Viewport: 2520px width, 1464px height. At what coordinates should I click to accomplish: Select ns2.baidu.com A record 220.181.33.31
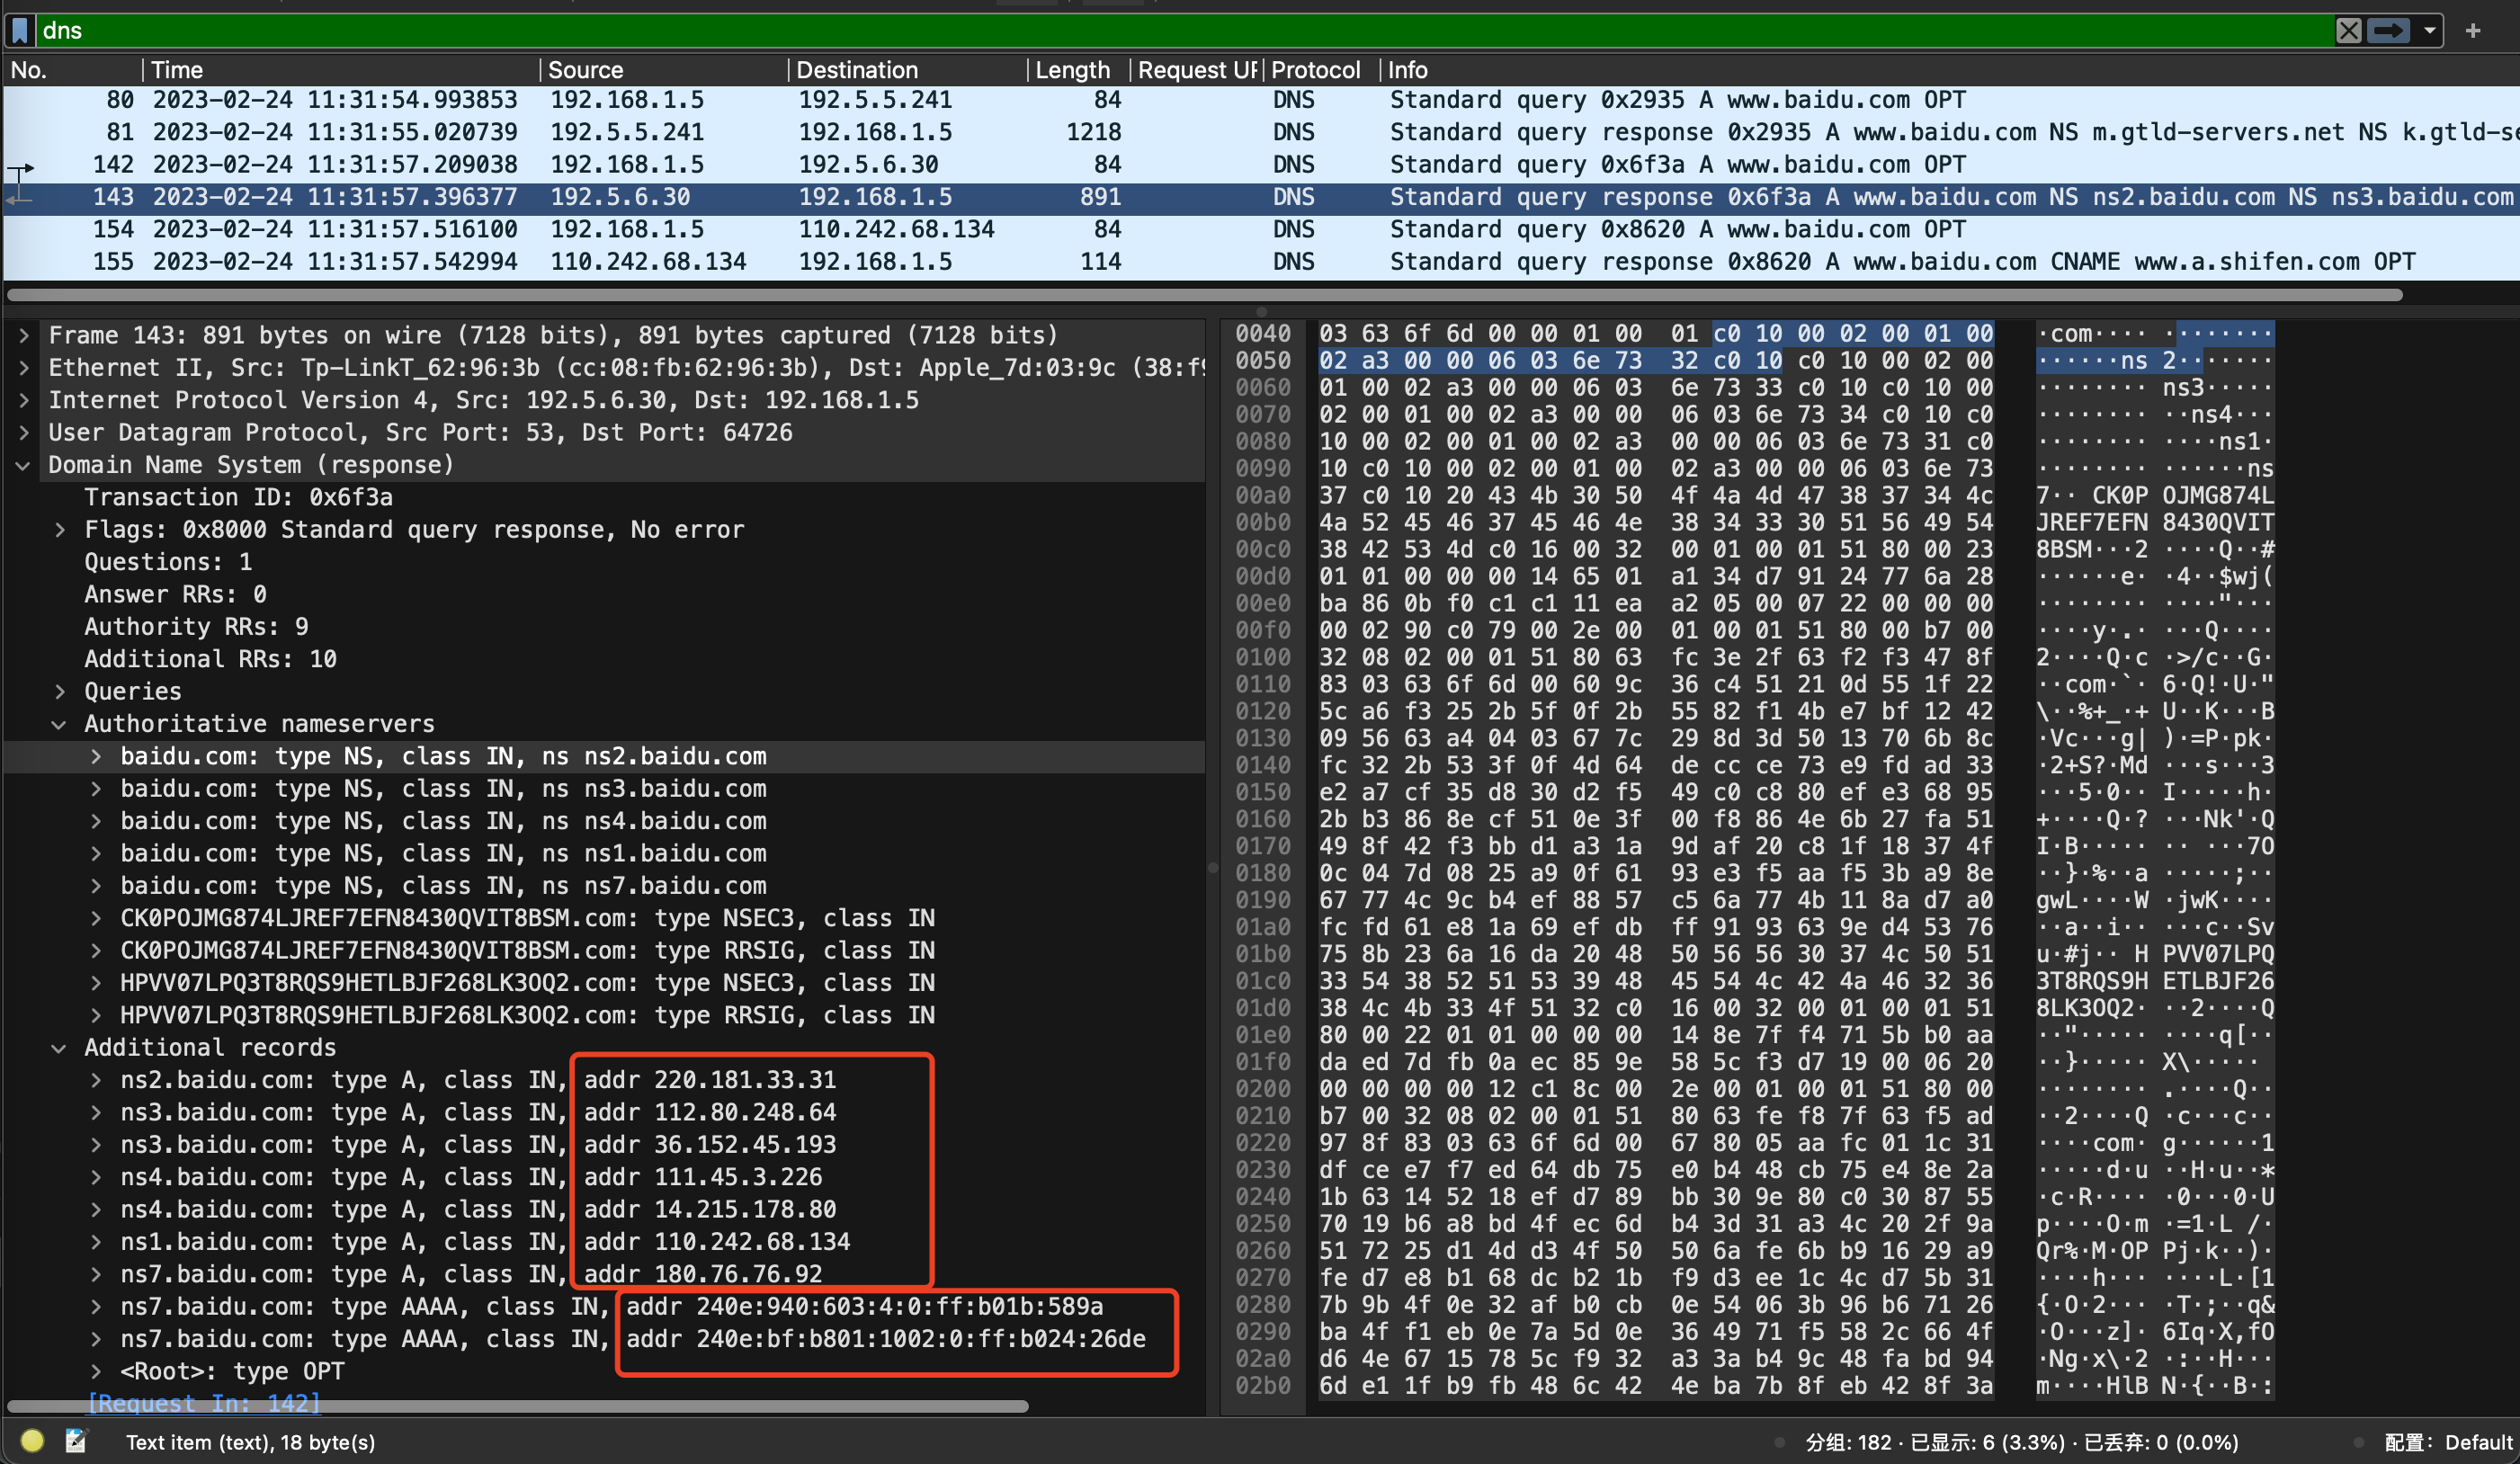pyautogui.click(x=604, y=1080)
